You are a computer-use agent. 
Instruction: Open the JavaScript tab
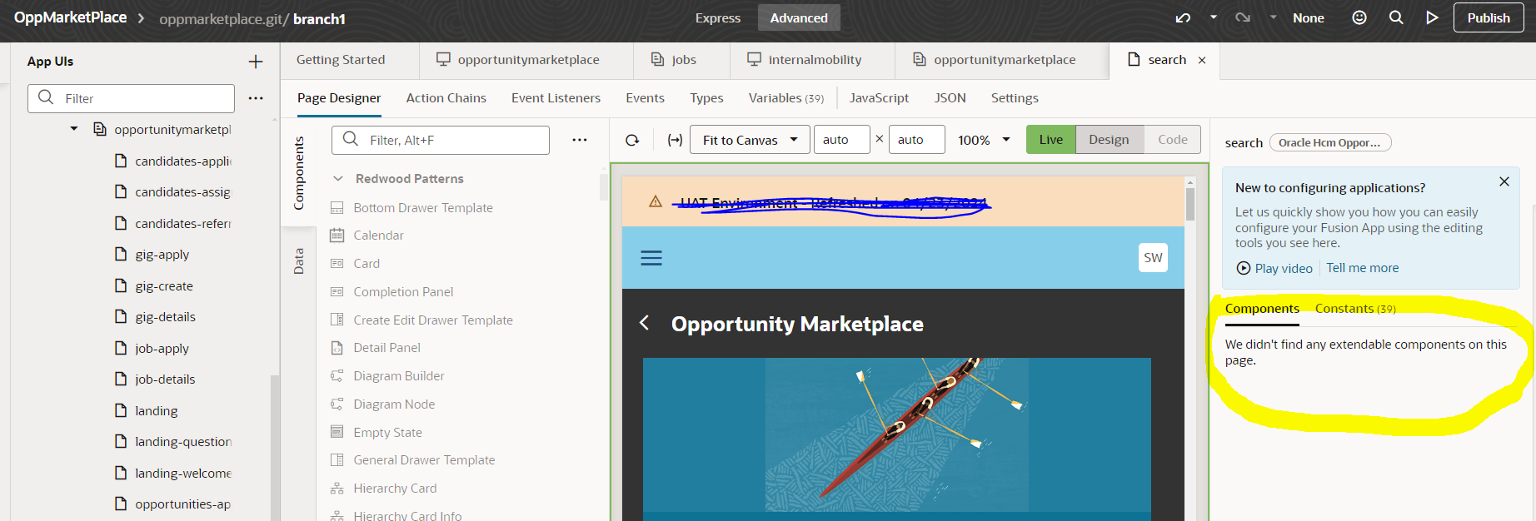click(x=879, y=98)
